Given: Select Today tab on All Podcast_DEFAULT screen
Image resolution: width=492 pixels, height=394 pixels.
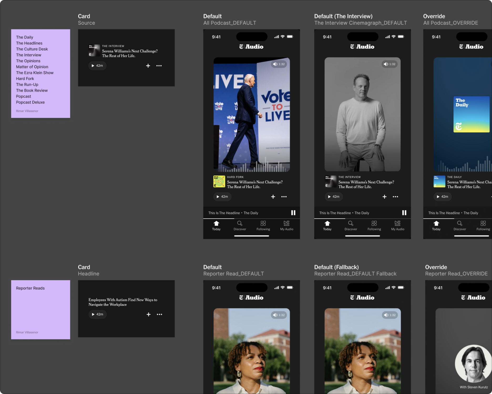Looking at the screenshot, I should [216, 226].
